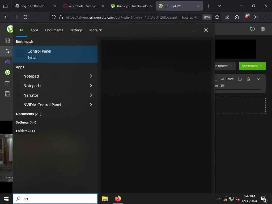Open the Windows Start menu
This screenshot has height=204, width=272.
pos(6,199)
